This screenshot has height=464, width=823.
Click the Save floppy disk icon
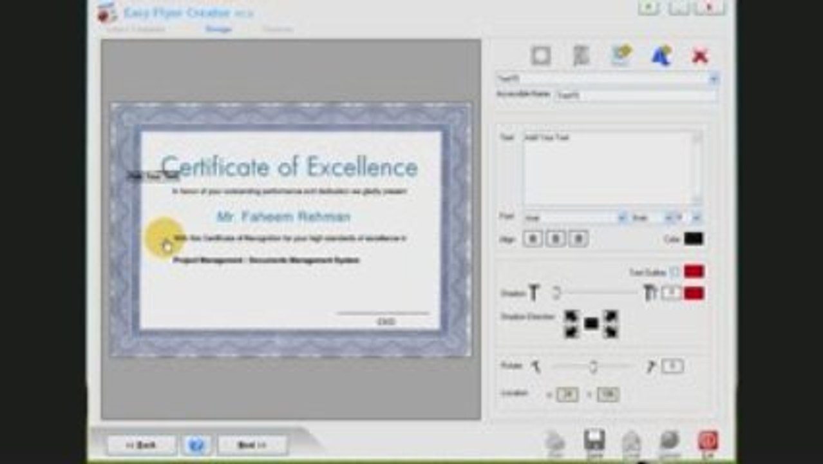[594, 443]
